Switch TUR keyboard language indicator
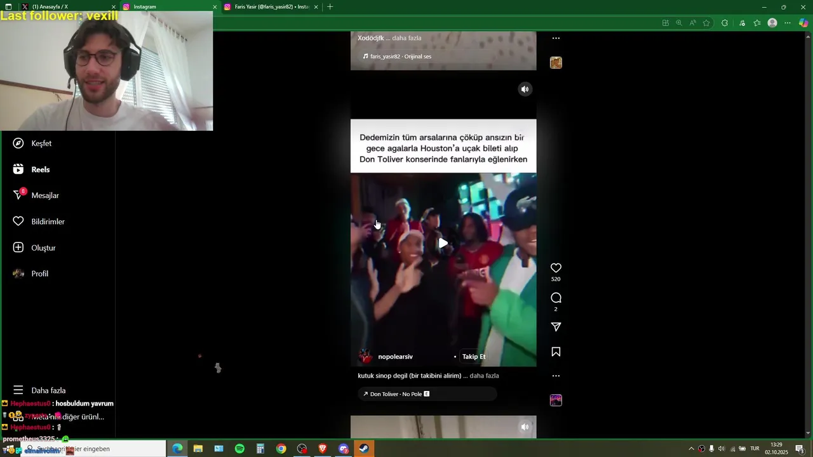This screenshot has height=457, width=813. (x=755, y=449)
